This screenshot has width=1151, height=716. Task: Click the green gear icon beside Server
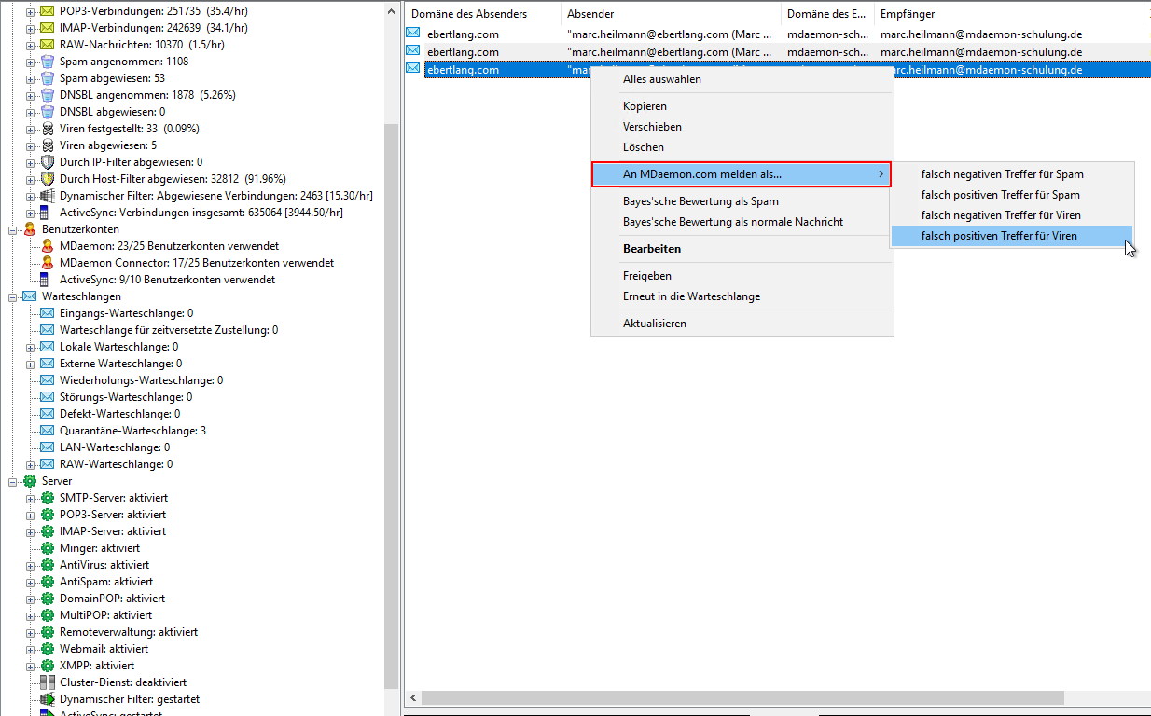click(x=29, y=481)
